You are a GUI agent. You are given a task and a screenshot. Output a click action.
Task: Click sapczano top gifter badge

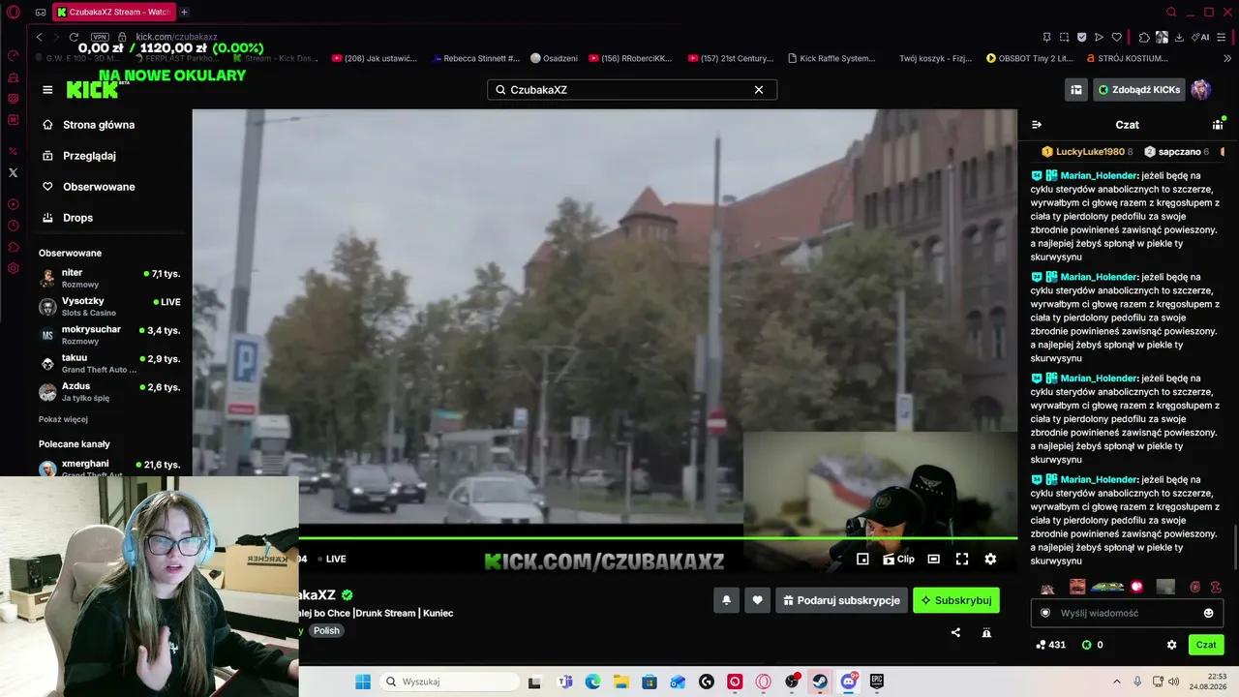click(1175, 152)
